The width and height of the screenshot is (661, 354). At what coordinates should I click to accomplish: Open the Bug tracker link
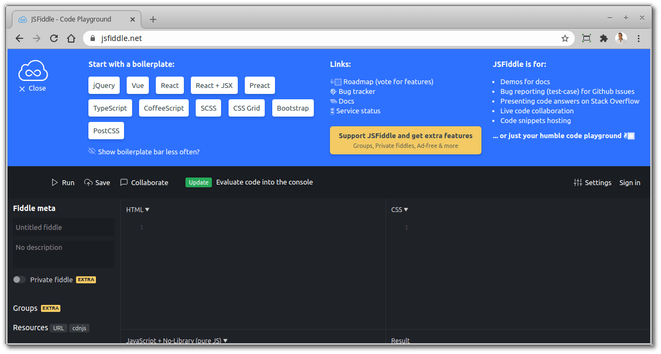(x=357, y=92)
